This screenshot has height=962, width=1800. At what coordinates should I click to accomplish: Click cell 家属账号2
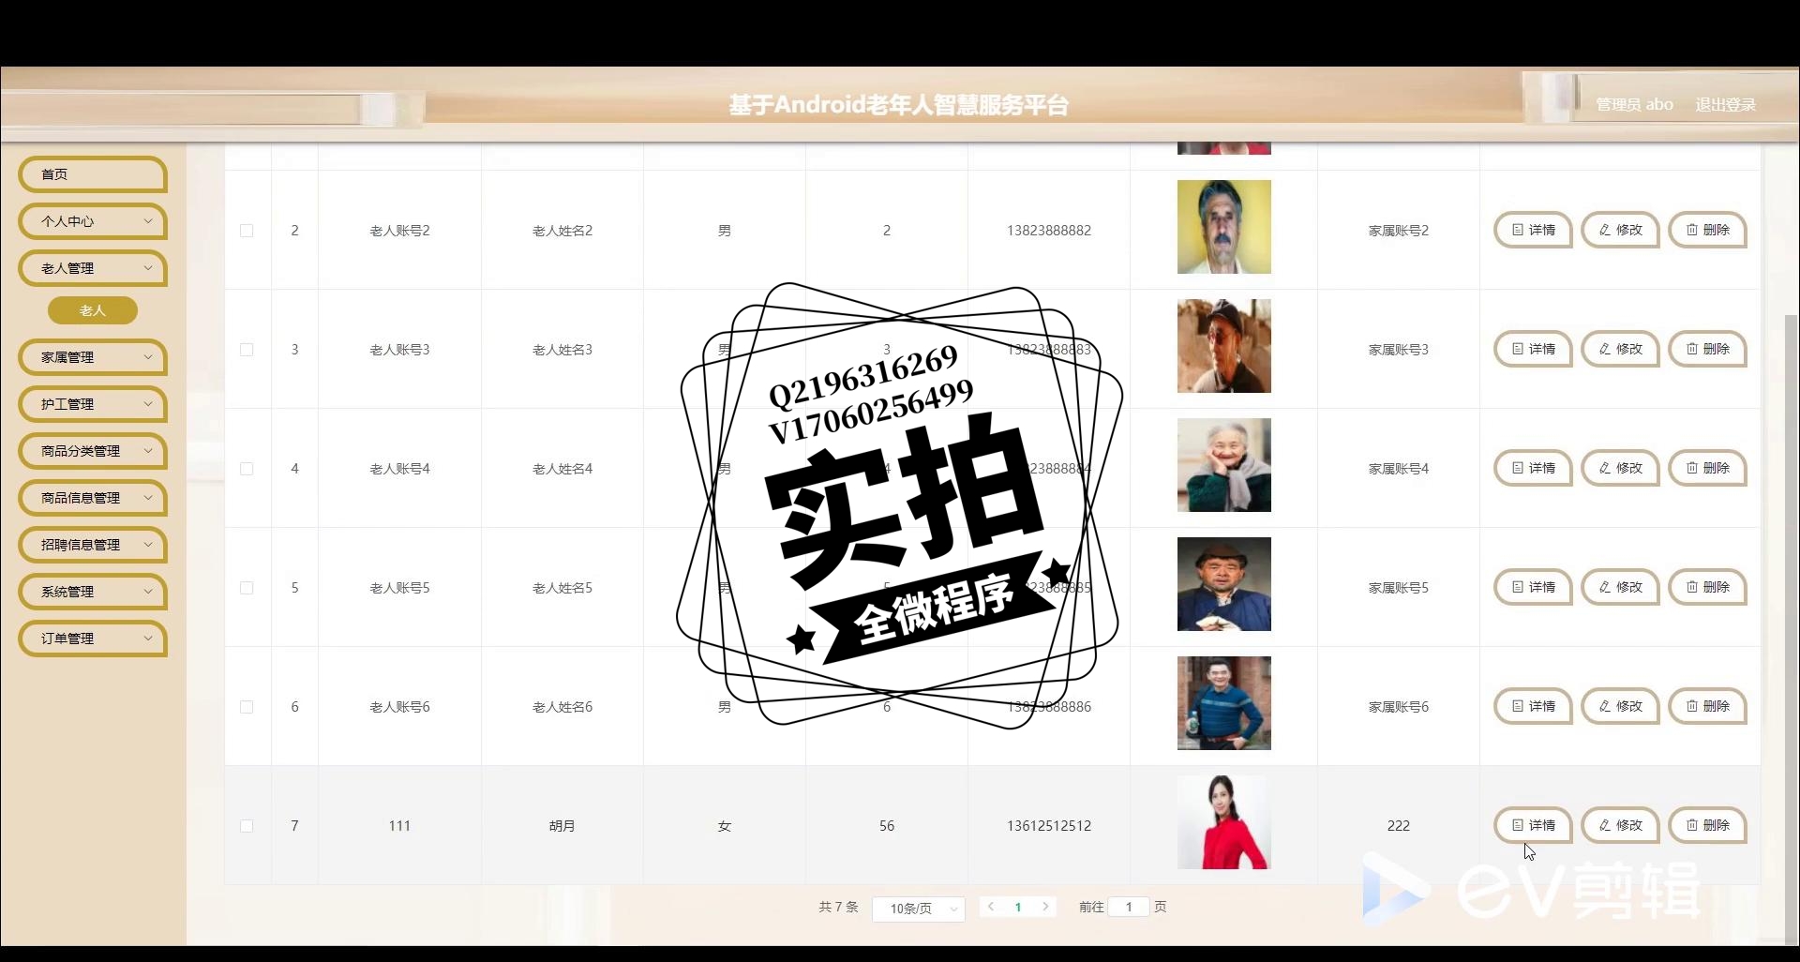(1399, 231)
